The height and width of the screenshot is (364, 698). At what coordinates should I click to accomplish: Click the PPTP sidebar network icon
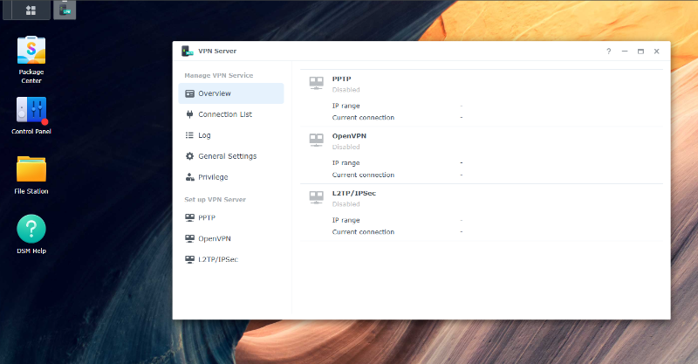(x=189, y=217)
